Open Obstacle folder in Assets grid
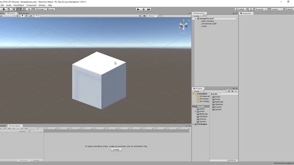This screenshot has width=294, height=165. 217,104
